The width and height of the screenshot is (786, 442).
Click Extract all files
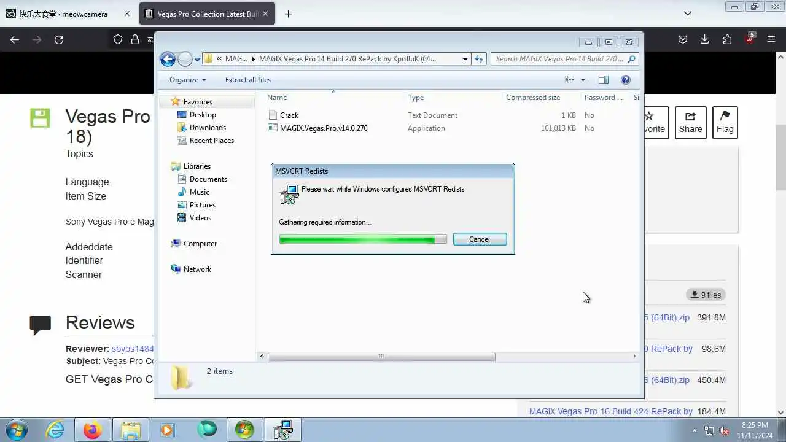248,80
